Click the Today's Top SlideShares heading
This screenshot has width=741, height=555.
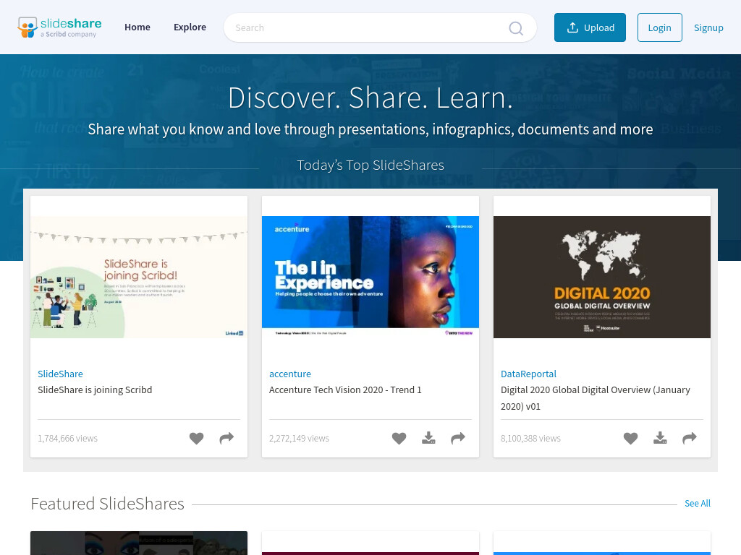point(370,165)
